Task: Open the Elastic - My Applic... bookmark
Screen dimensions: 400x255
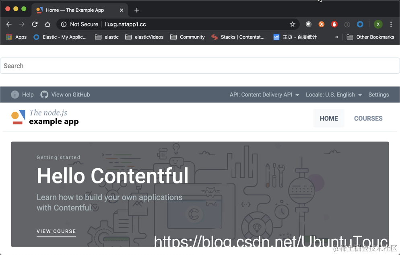Action: click(60, 37)
